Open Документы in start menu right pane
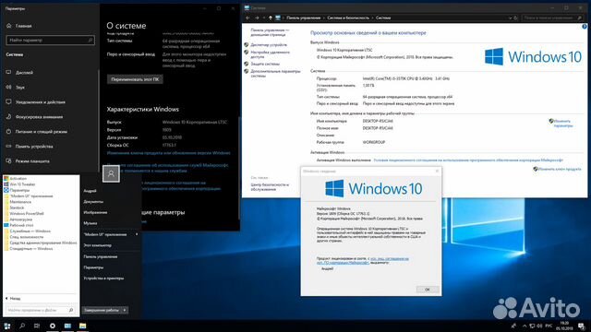This screenshot has height=332, width=591. [93, 202]
